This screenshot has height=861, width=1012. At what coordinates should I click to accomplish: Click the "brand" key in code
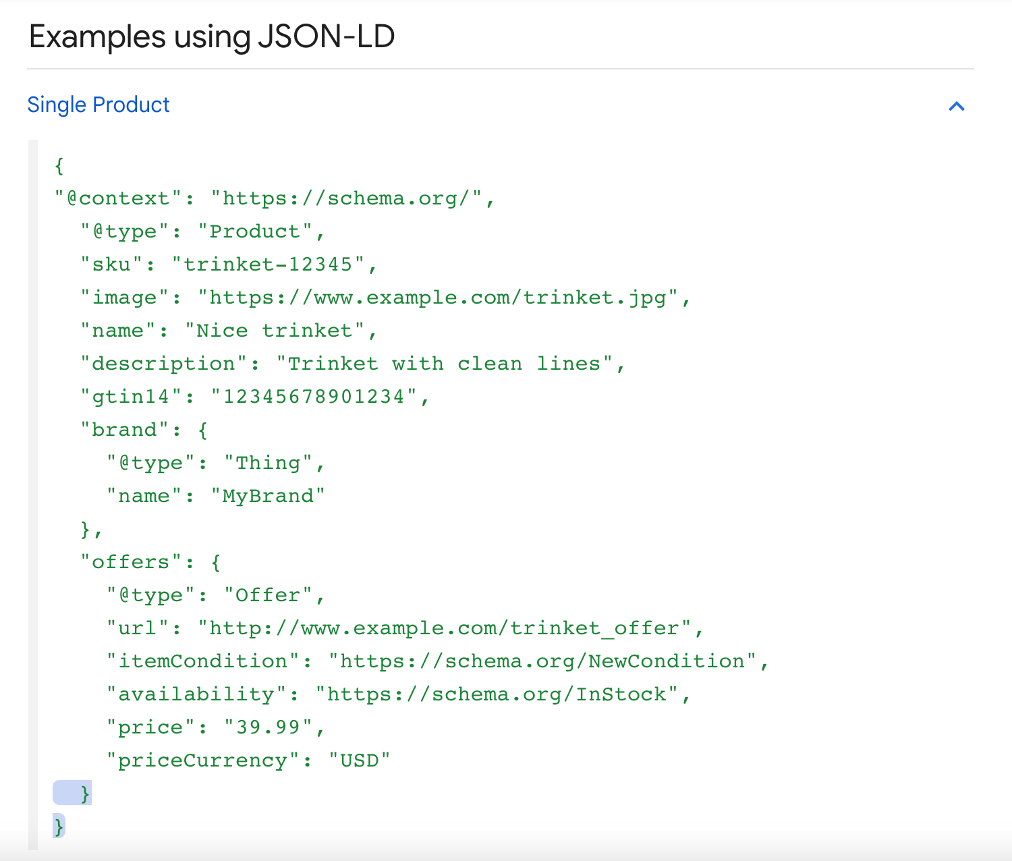[x=124, y=430]
